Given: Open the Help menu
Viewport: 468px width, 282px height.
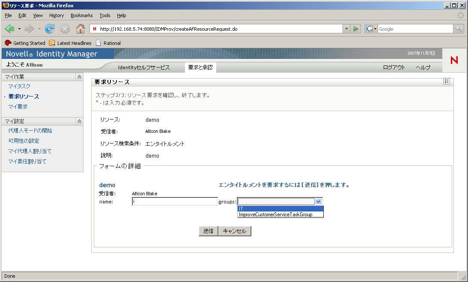Looking at the screenshot, I should (x=122, y=15).
